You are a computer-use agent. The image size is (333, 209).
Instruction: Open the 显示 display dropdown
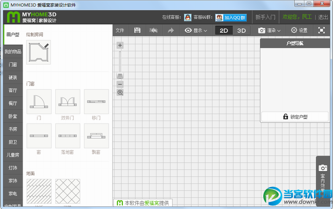196,30
